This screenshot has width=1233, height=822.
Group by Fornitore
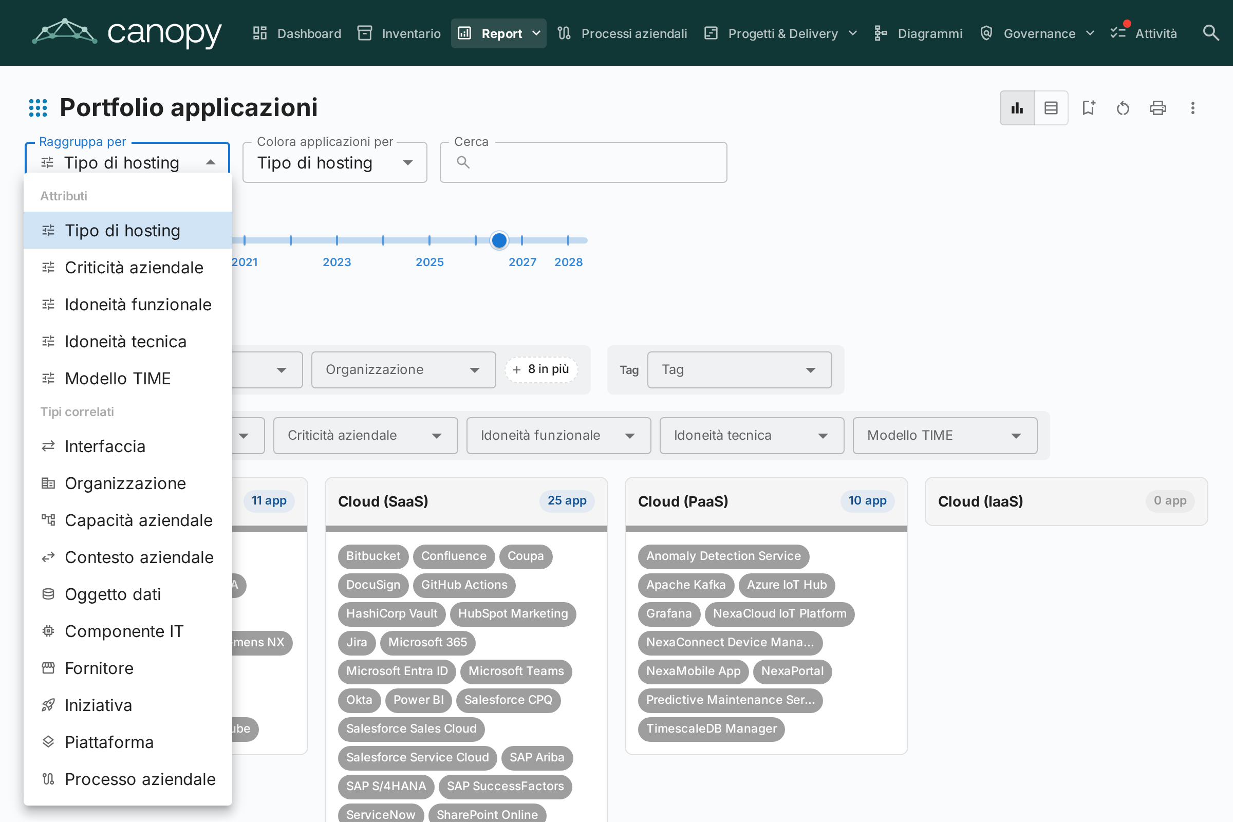click(128, 668)
